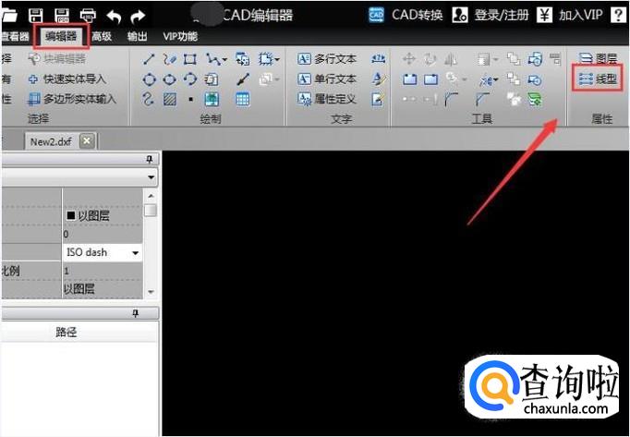The image size is (630, 437).
Task: Open help with the question mark icon
Action: pos(618,16)
